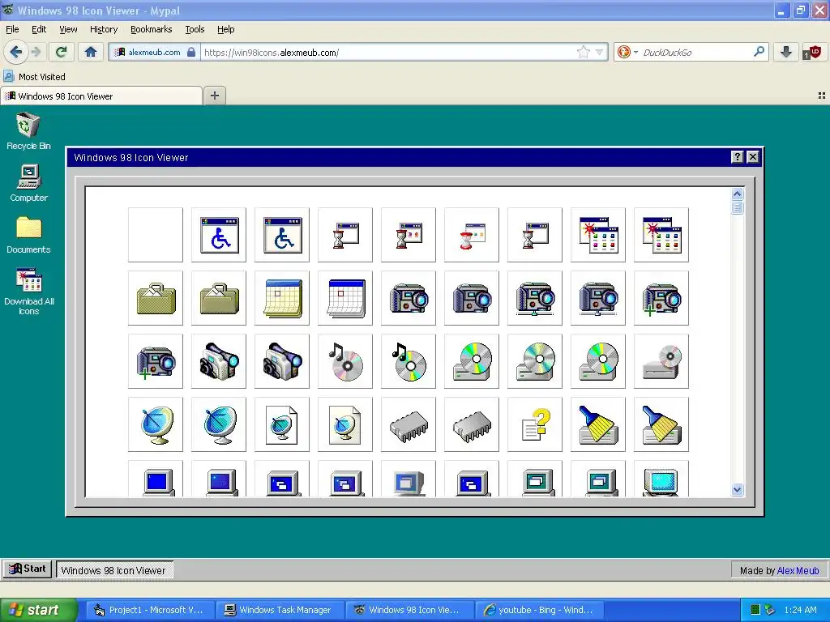Open the Tools menu
The width and height of the screenshot is (830, 622).
click(195, 29)
